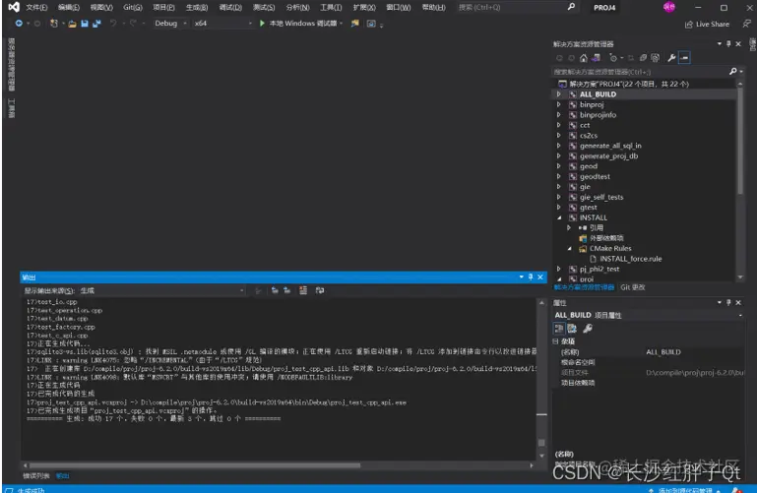Open the 工具(T) Tools menu
Image resolution: width=757 pixels, height=493 pixels.
(331, 7)
